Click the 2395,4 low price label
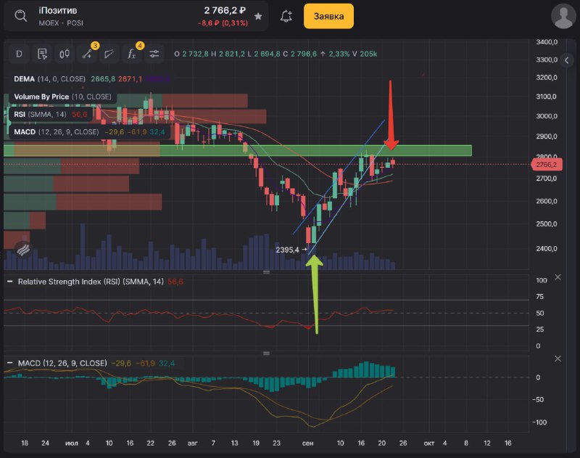580x458 pixels. (x=287, y=250)
